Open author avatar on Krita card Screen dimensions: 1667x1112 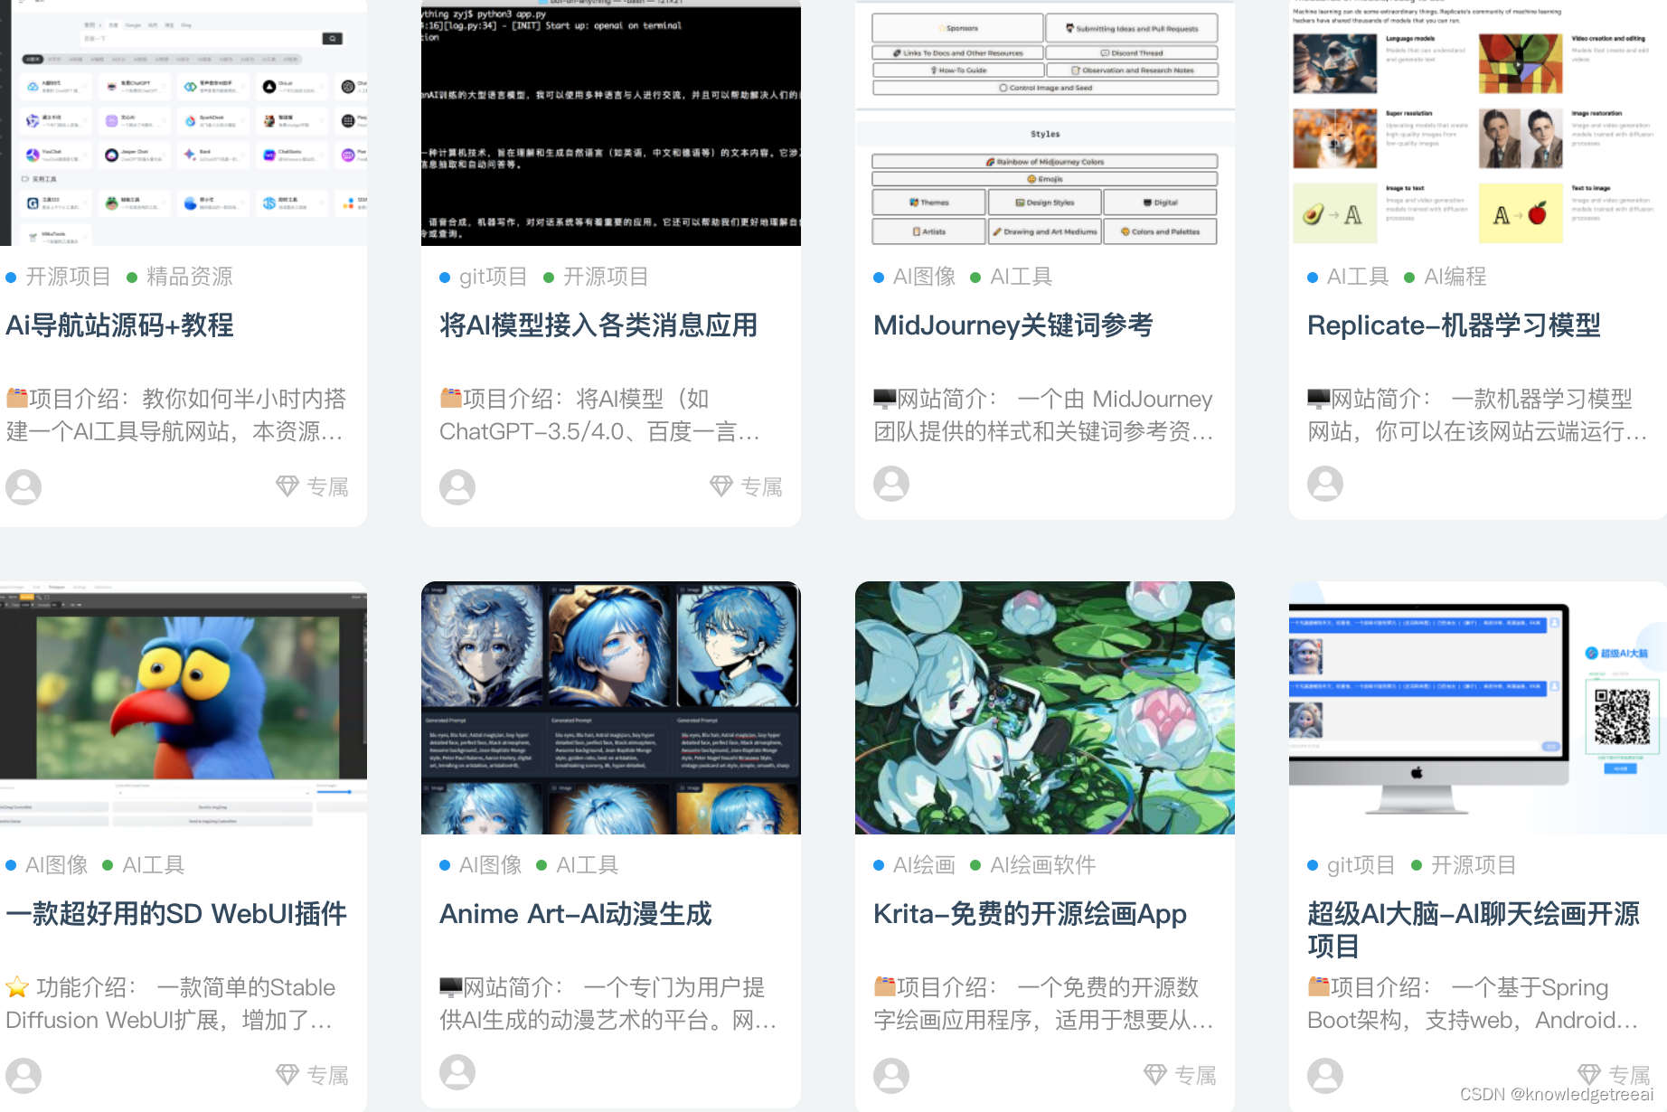891,1075
